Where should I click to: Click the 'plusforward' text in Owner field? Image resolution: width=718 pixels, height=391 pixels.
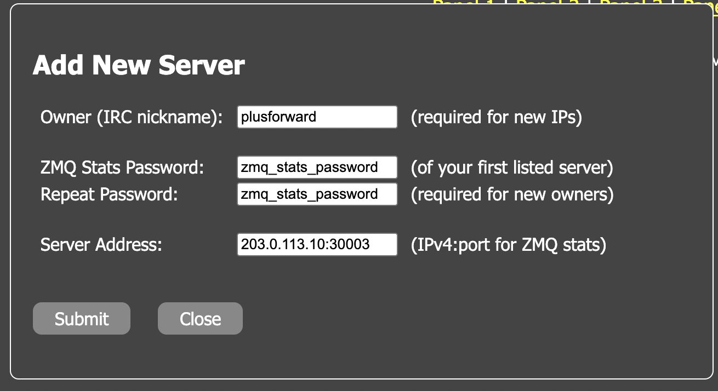278,117
